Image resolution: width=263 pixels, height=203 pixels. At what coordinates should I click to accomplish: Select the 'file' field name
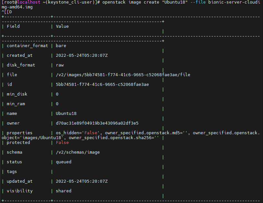click(x=12, y=75)
